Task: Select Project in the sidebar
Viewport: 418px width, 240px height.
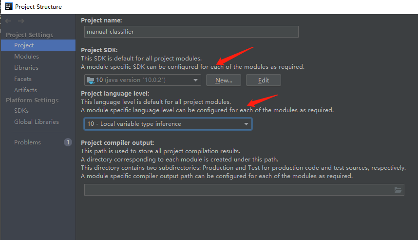Action: [x=38, y=45]
